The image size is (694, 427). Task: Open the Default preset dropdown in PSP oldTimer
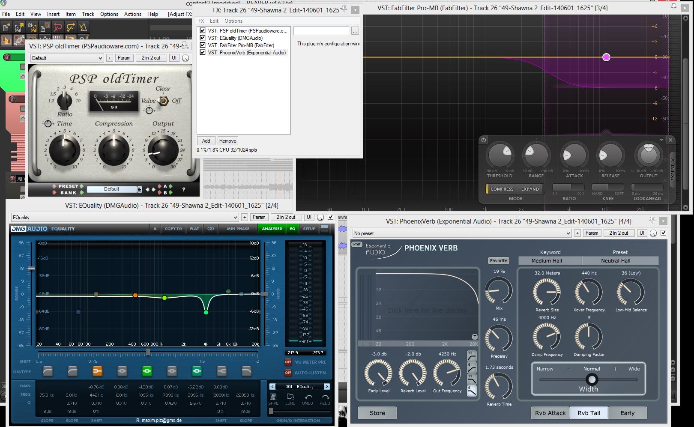coord(67,58)
